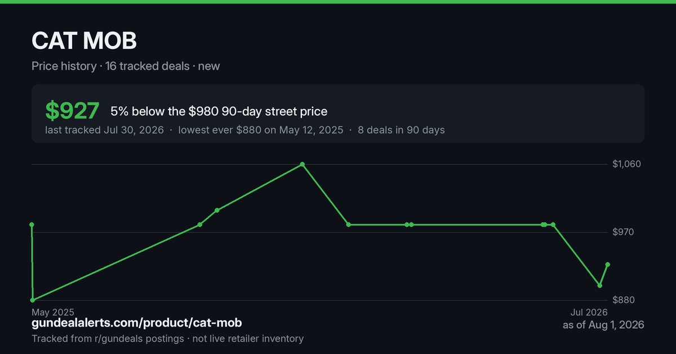The width and height of the screenshot is (676, 354).
Task: Click the $970 axis label
Action: click(624, 232)
